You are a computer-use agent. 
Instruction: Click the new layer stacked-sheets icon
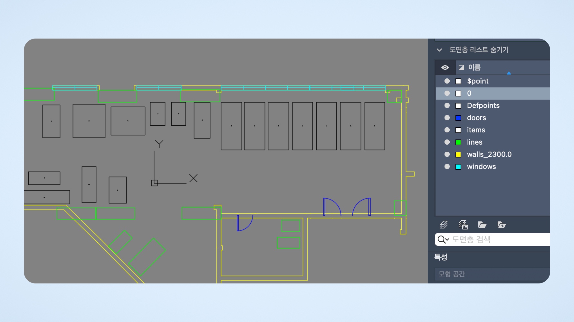coord(444,225)
